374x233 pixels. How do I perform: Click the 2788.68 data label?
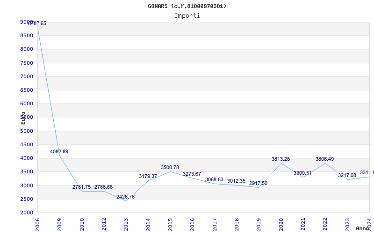coord(103,187)
